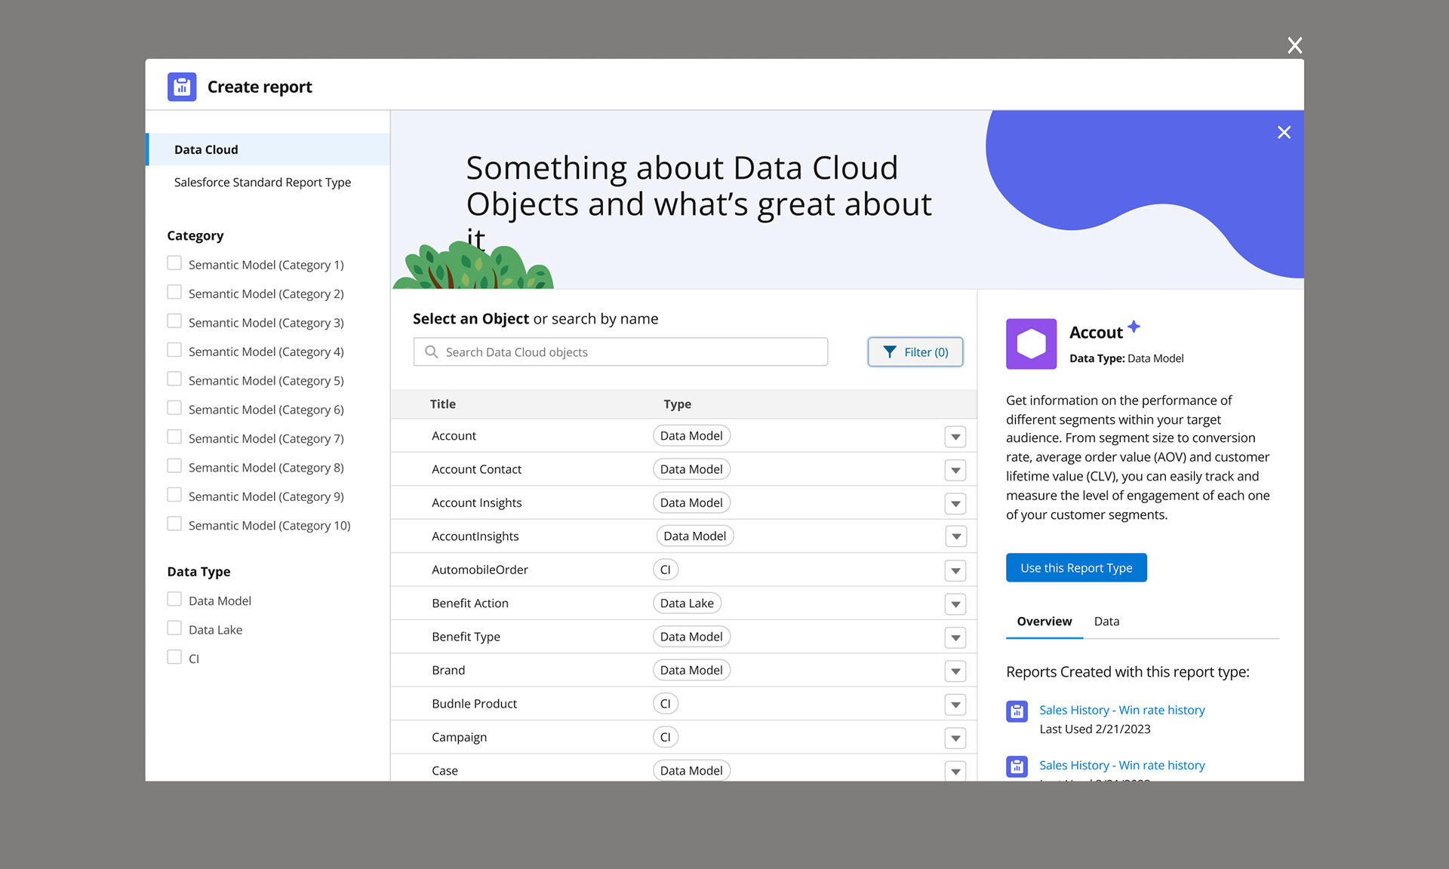Expand Budnle Product row menu

point(955,705)
